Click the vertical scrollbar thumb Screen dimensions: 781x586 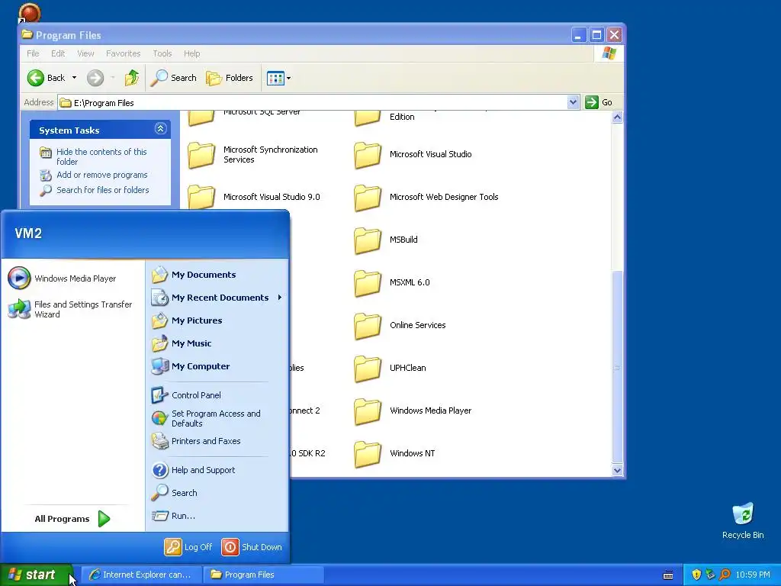[x=617, y=367]
